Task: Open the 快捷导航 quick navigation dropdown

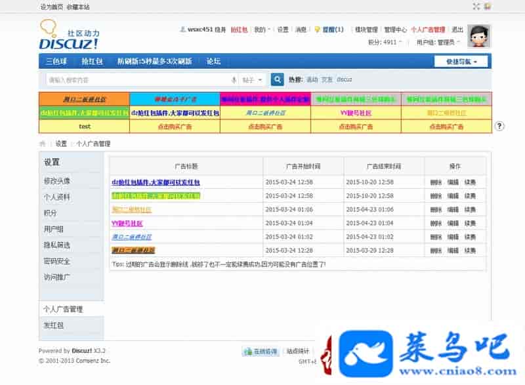Action: click(x=461, y=62)
